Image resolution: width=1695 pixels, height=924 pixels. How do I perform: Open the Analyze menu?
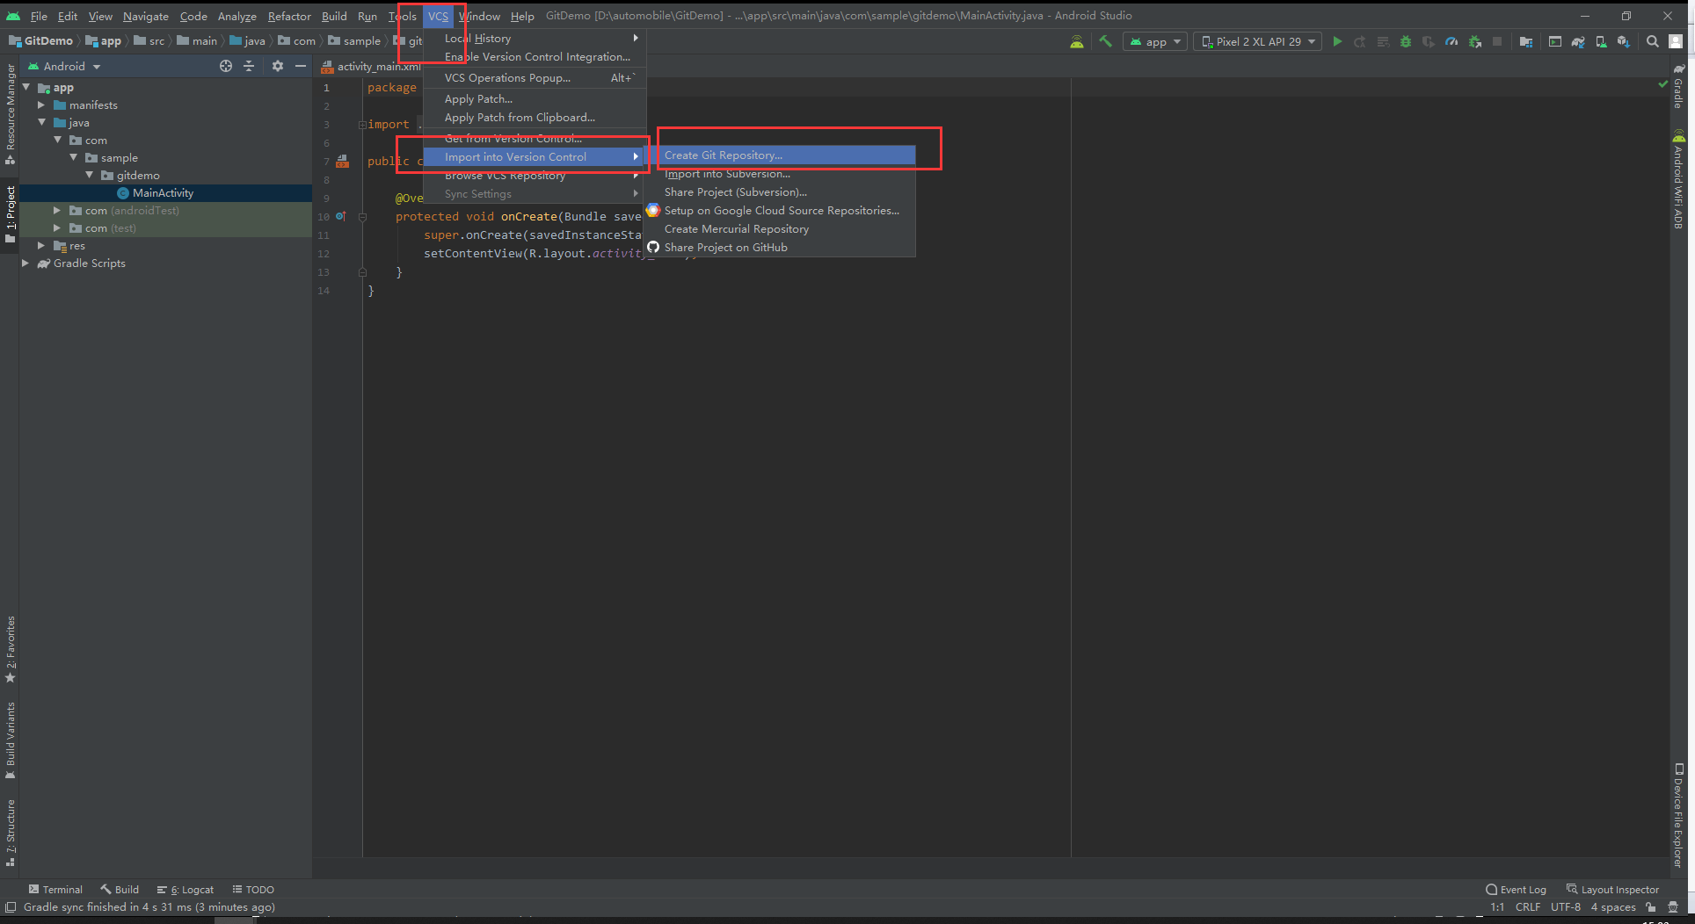236,16
